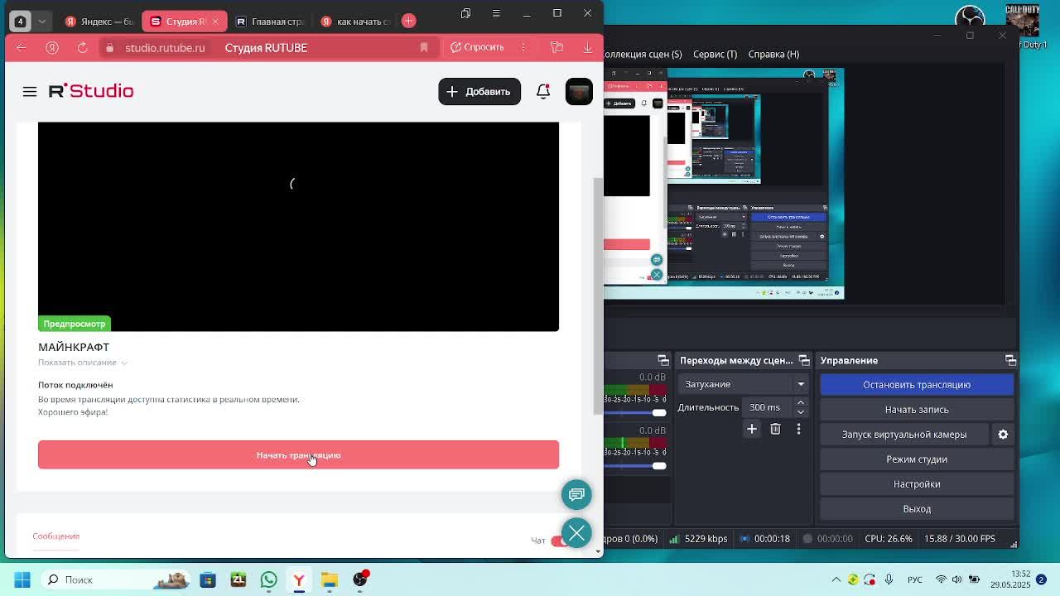
Task: Toggle the Чат switch off
Action: pyautogui.click(x=560, y=541)
